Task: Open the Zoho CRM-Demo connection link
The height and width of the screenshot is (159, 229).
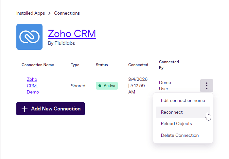Action: [x=32, y=86]
